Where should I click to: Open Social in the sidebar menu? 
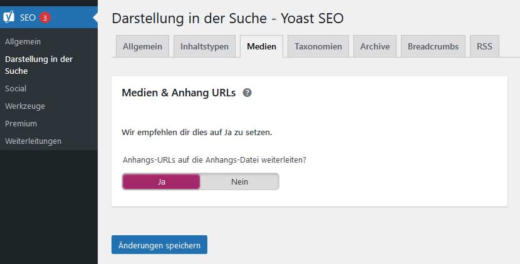[x=16, y=88]
